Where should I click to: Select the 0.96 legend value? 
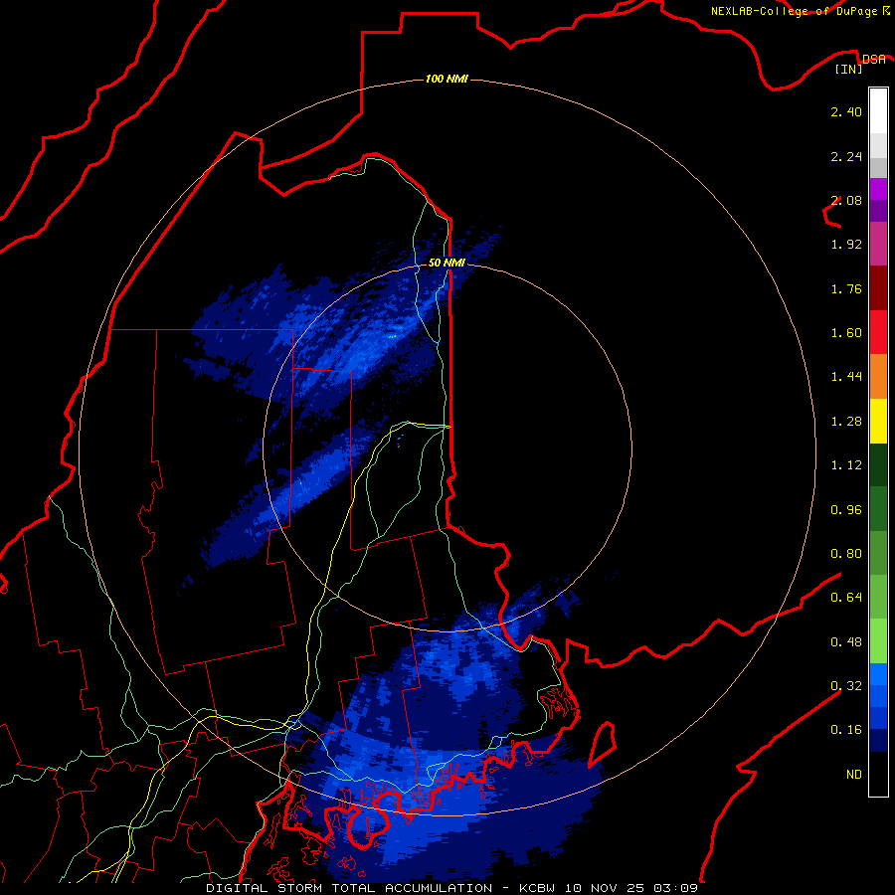point(846,510)
